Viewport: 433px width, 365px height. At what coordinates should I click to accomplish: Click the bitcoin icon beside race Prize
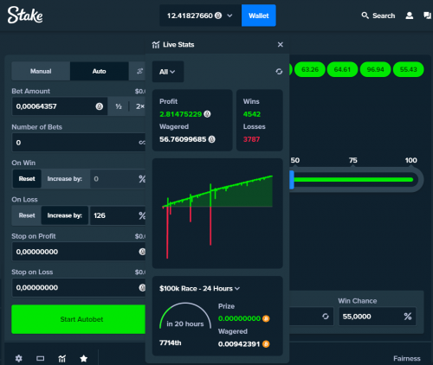pyautogui.click(x=266, y=318)
